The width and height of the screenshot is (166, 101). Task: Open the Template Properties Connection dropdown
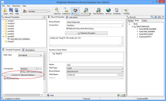[37, 69]
